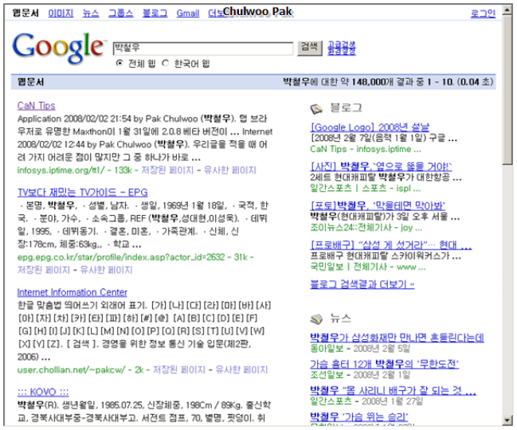
Task: Click the vertical scrollbar thumb
Action: (x=507, y=90)
